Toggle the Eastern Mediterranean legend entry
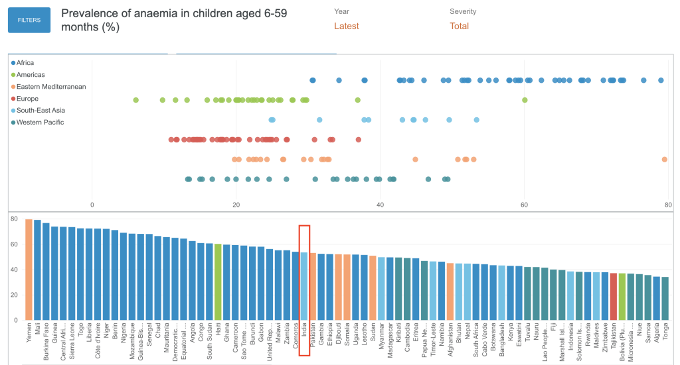Screen dimensions: 680x365 pyautogui.click(x=51, y=87)
